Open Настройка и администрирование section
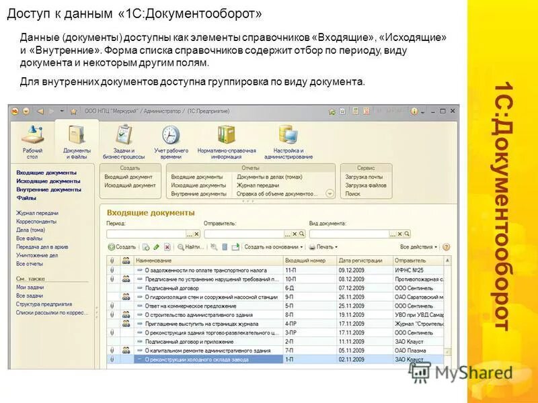The height and width of the screenshot is (403, 538). pyautogui.click(x=289, y=142)
